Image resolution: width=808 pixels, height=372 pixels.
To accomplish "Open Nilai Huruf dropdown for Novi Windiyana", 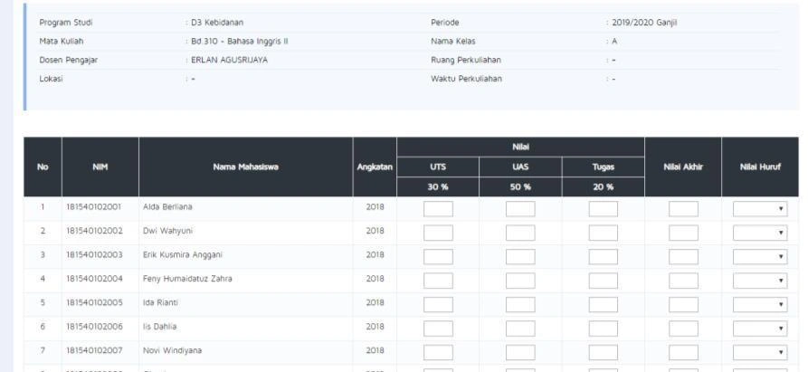I will tap(760, 352).
